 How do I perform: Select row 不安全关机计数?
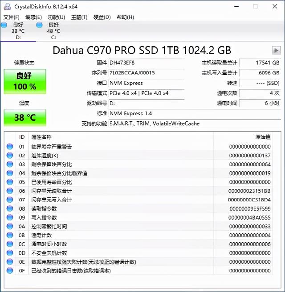click(138, 253)
